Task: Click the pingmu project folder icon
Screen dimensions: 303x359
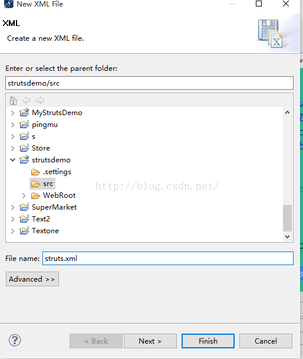Action: click(24, 125)
